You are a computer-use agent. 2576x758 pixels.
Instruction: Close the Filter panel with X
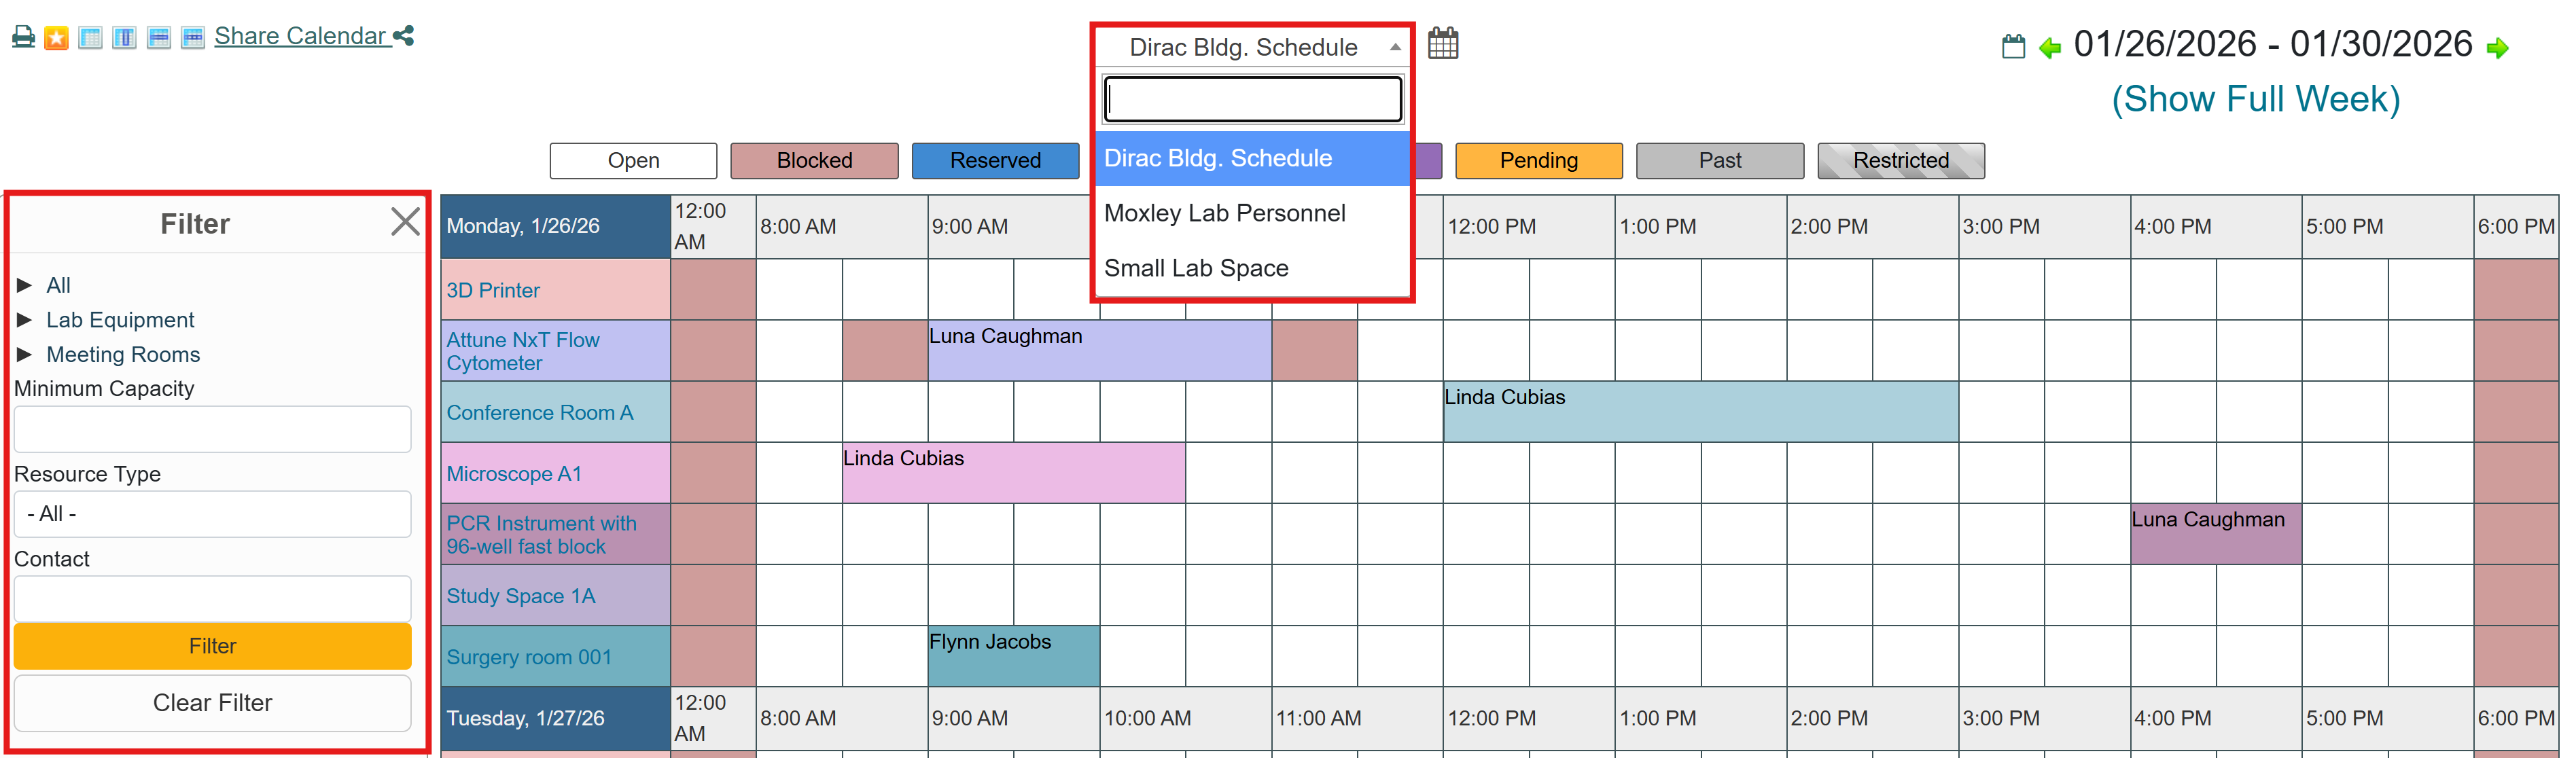[x=405, y=221]
